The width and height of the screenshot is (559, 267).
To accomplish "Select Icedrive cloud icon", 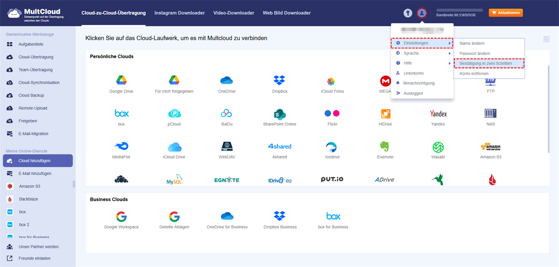I will 332,147.
